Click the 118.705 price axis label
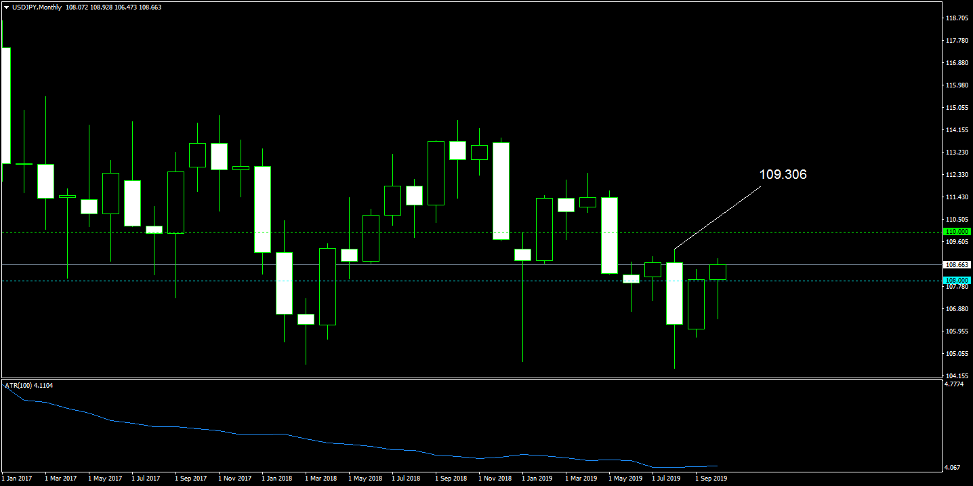The height and width of the screenshot is (486, 973). [956, 18]
